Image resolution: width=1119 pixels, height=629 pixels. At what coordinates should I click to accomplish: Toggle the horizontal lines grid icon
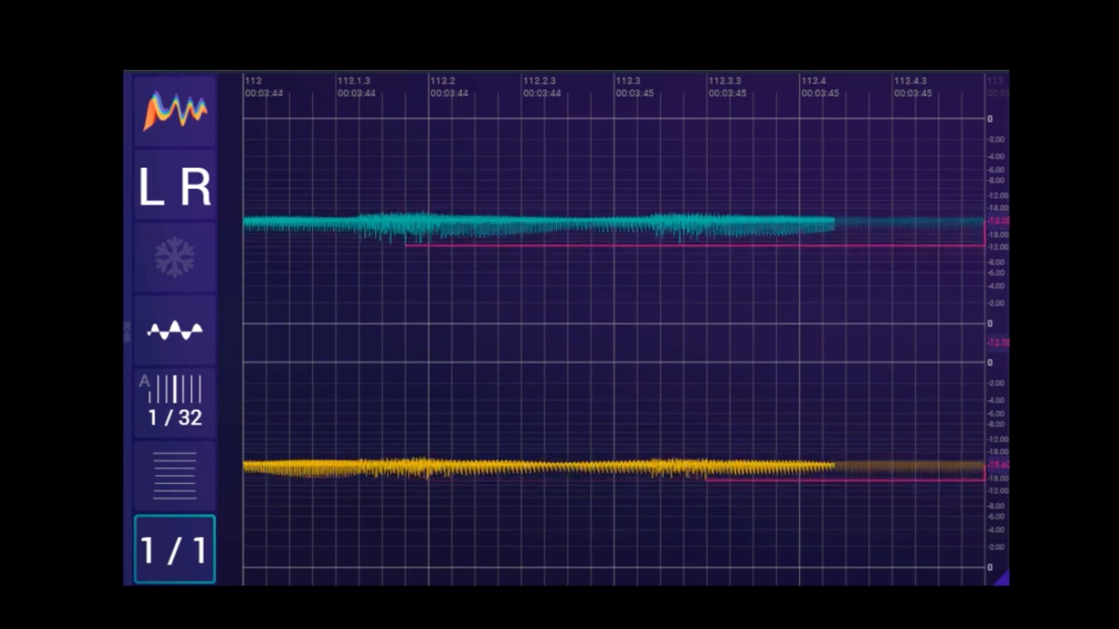click(175, 476)
